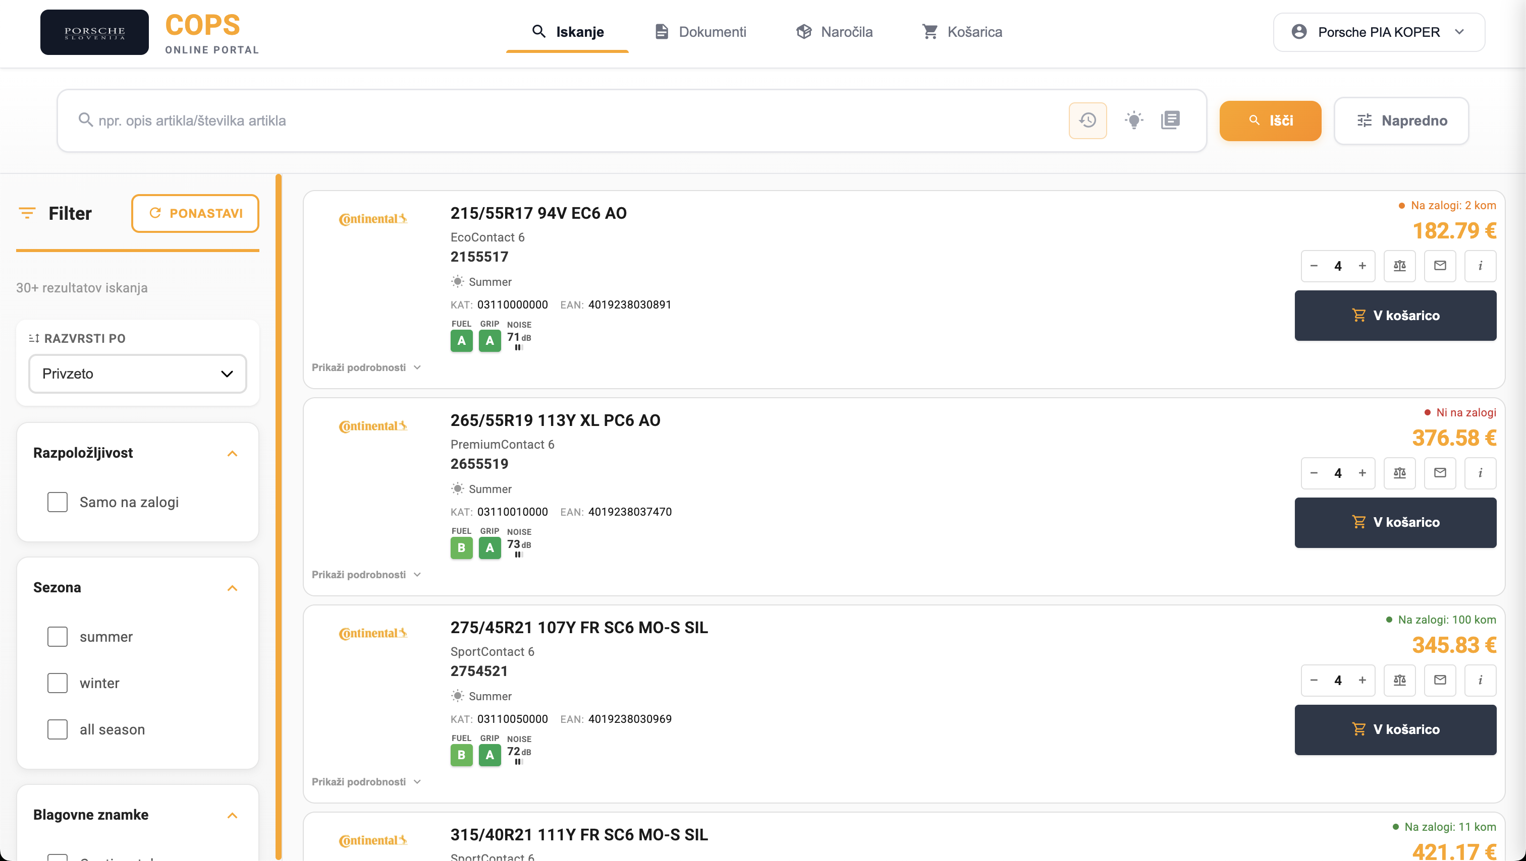The image size is (1526, 861).
Task: Reset filters with PONASTAVI button
Action: click(x=195, y=213)
